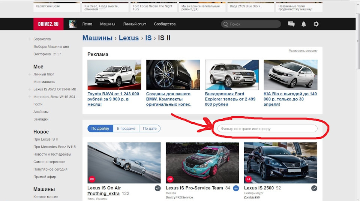The height and width of the screenshot is (201, 360).
Task: Expand the Lexus IS AWD ОТЛИЧНИК sidebar item
Action: click(x=29, y=89)
